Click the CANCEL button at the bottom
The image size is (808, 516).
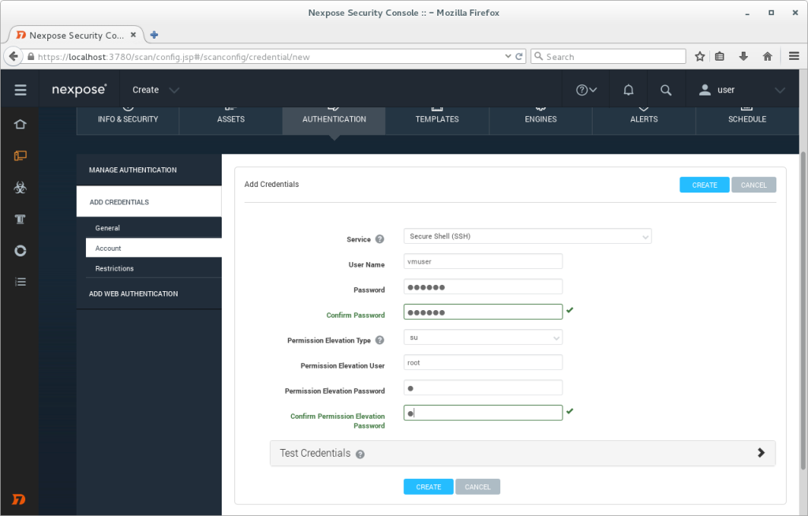tap(477, 486)
